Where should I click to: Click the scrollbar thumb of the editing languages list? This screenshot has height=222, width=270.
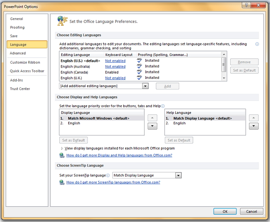(x=224, y=65)
